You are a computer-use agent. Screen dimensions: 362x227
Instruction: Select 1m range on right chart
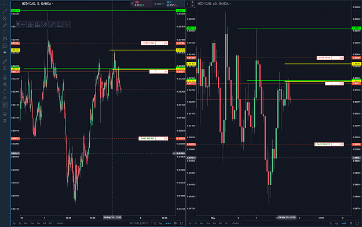pos(214,224)
